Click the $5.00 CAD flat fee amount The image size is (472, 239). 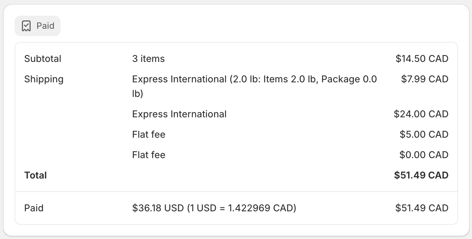click(424, 134)
